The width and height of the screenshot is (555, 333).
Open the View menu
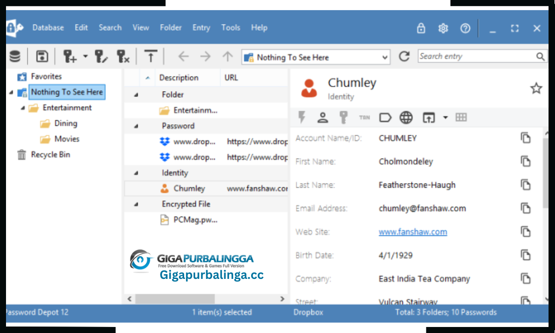(x=141, y=28)
